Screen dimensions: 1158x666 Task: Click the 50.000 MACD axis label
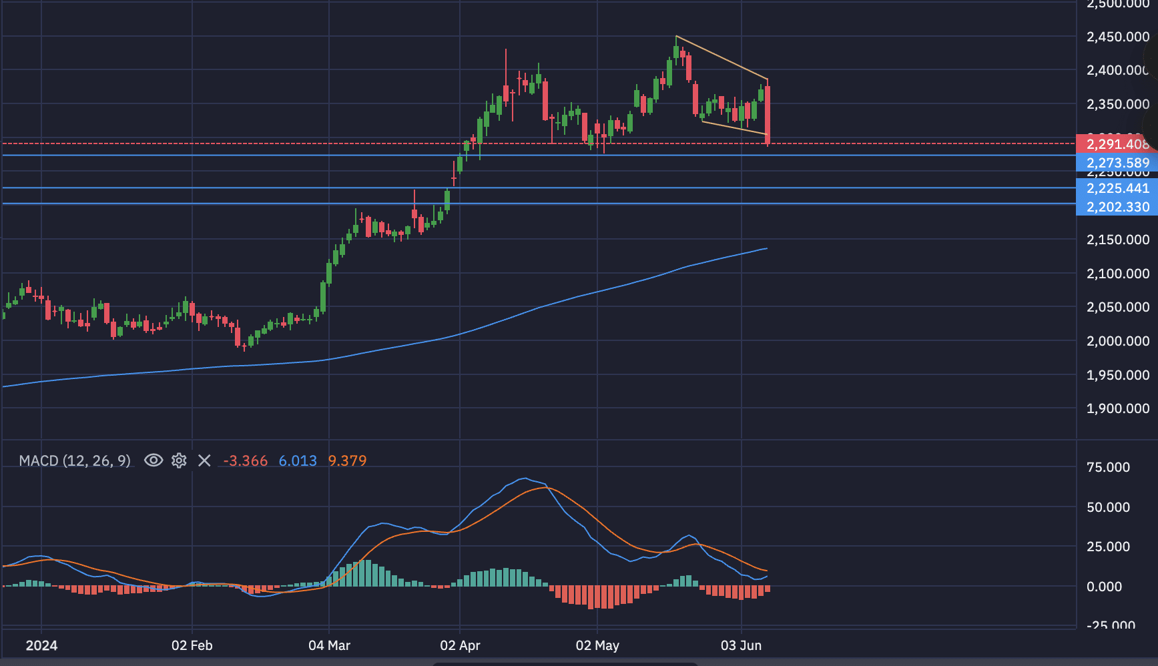click(x=1108, y=507)
